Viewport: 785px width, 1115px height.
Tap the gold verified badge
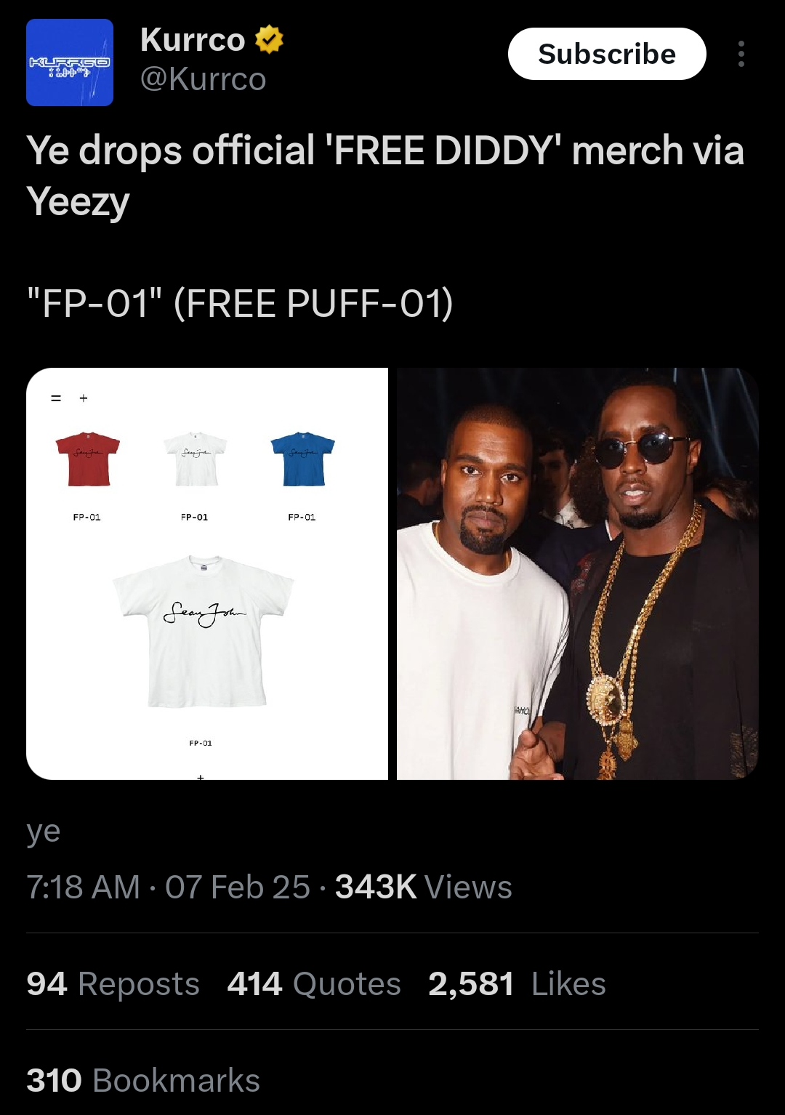click(269, 39)
